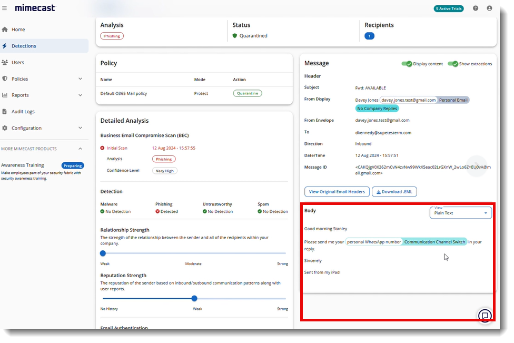The height and width of the screenshot is (343, 514).
Task: Select the Users sidebar icon
Action: point(5,62)
